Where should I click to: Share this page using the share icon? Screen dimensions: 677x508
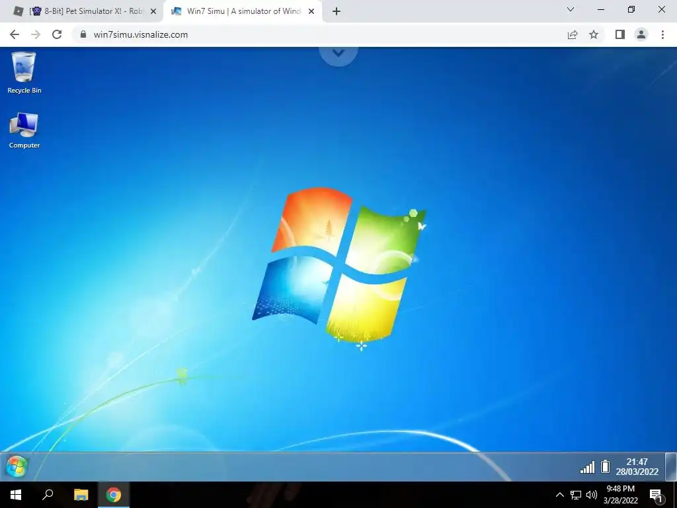pos(573,34)
